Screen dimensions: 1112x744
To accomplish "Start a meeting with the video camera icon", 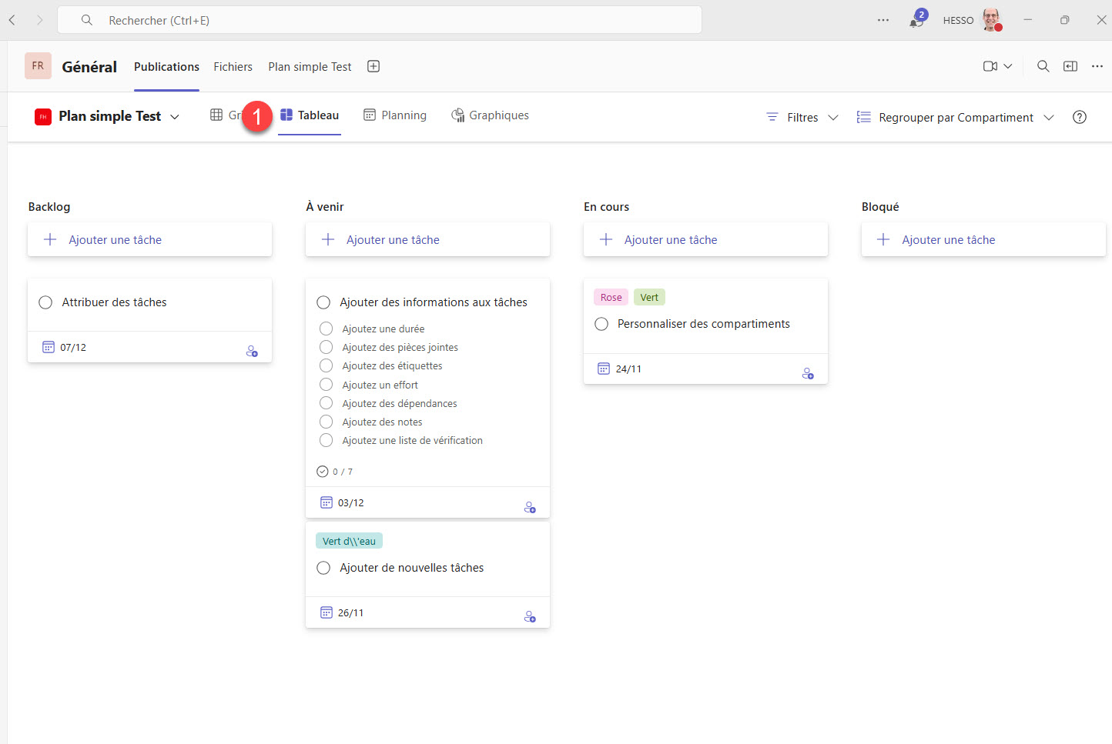I will (990, 67).
